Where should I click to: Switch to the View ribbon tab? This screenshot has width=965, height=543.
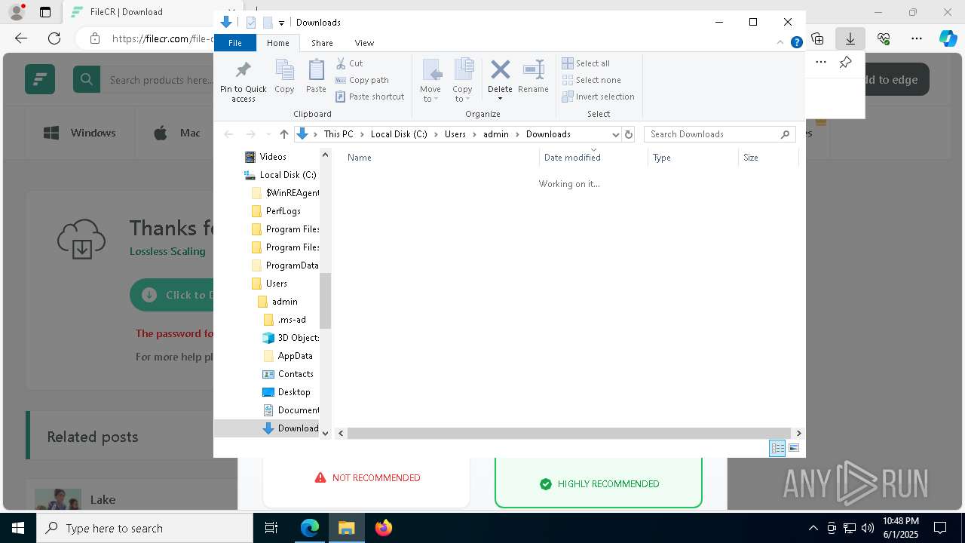pos(364,43)
